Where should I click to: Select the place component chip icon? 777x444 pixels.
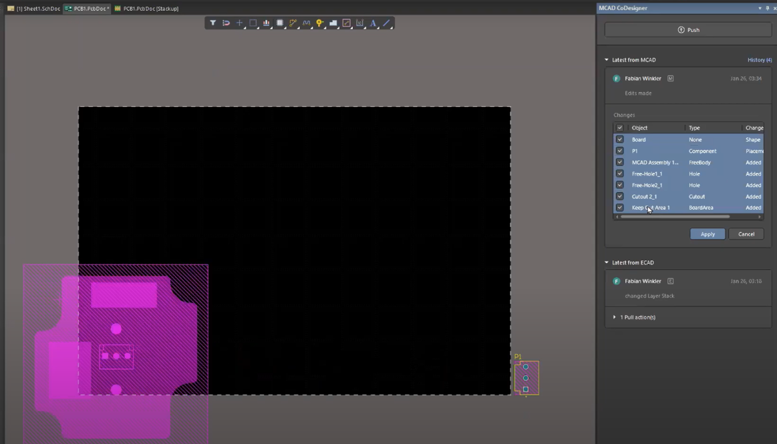(280, 23)
